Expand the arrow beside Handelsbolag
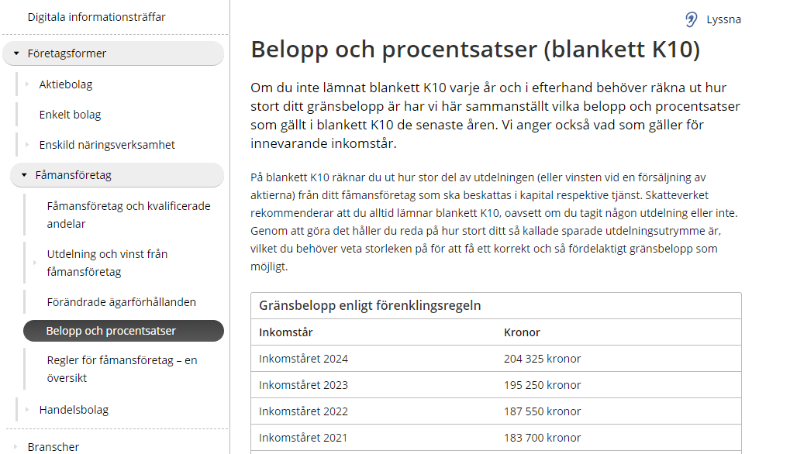This screenshot has width=790, height=454. click(26, 410)
